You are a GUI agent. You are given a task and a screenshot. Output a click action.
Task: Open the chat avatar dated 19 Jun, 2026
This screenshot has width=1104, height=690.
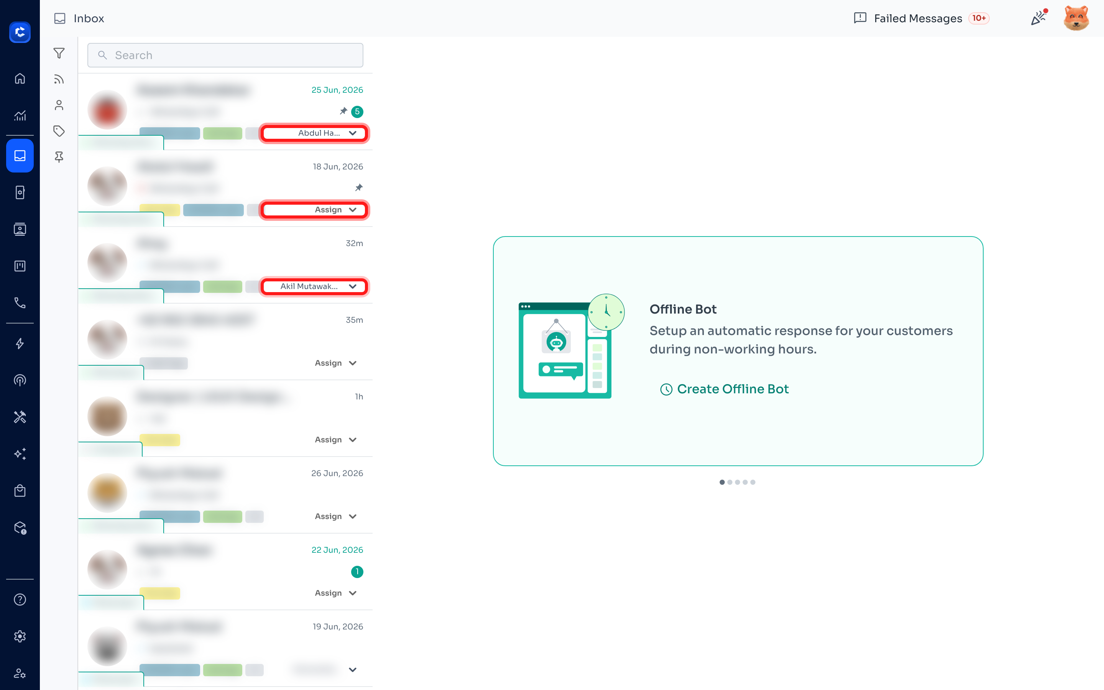click(x=107, y=647)
